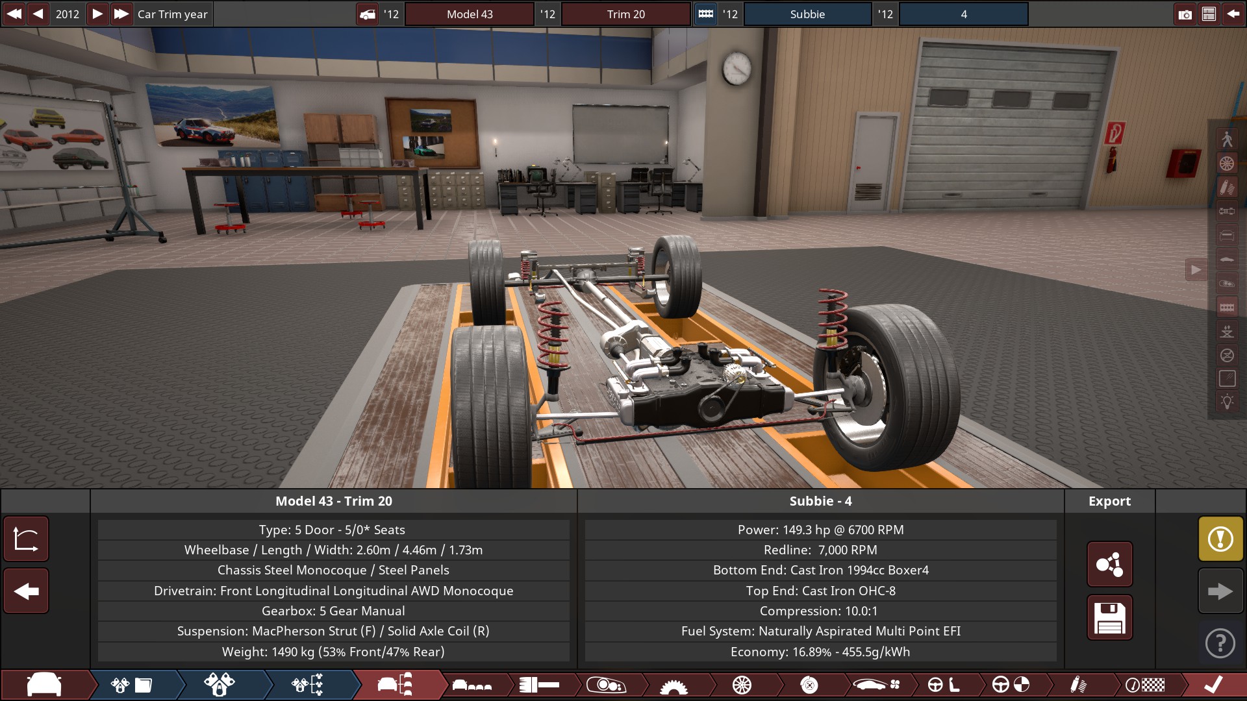Go to the previous step with left arrow
Viewport: 1247px width, 701px height.
coord(26,591)
